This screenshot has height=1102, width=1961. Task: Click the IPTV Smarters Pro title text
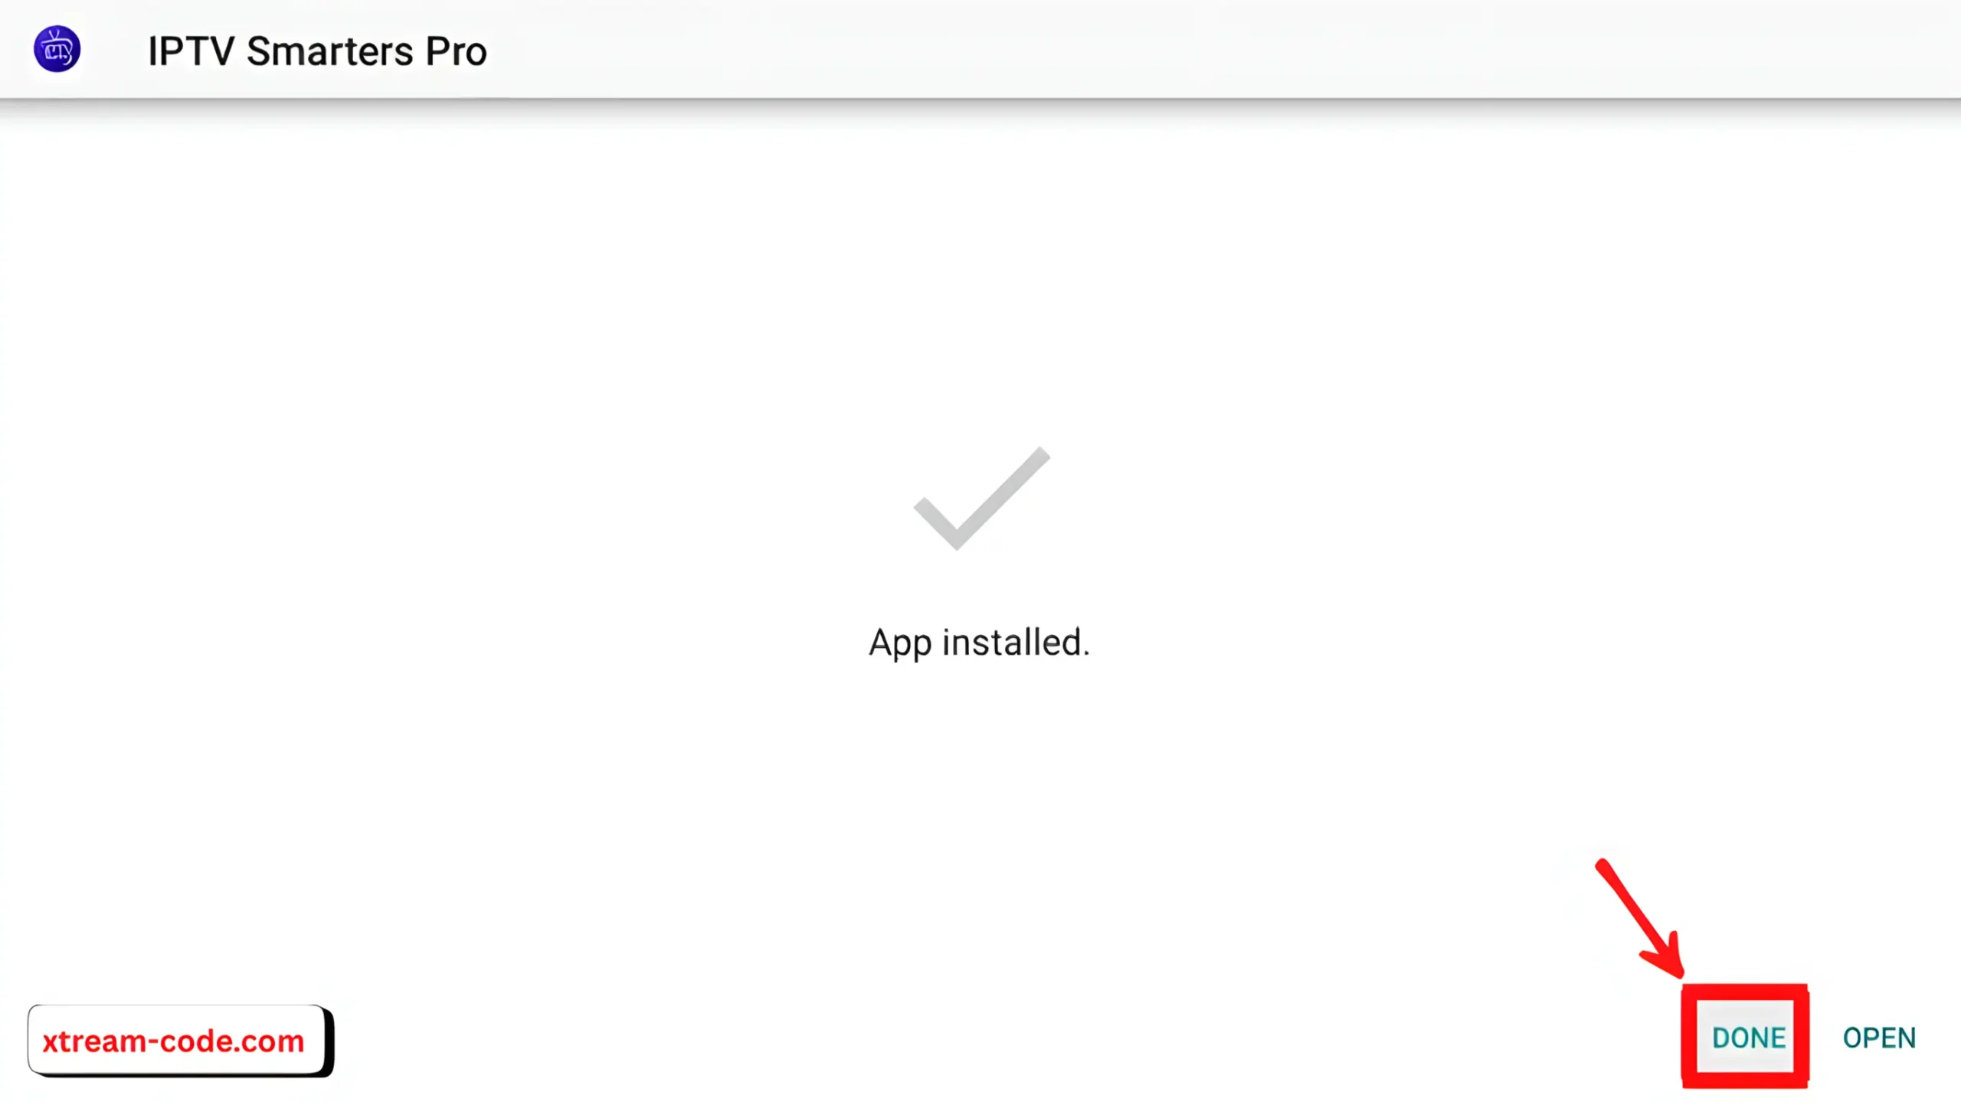click(316, 51)
